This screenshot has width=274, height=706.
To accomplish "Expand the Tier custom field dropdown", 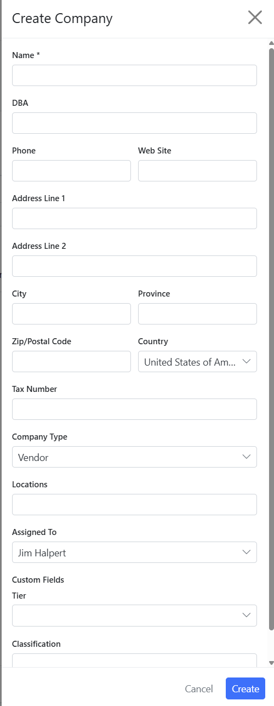I will pos(134,615).
